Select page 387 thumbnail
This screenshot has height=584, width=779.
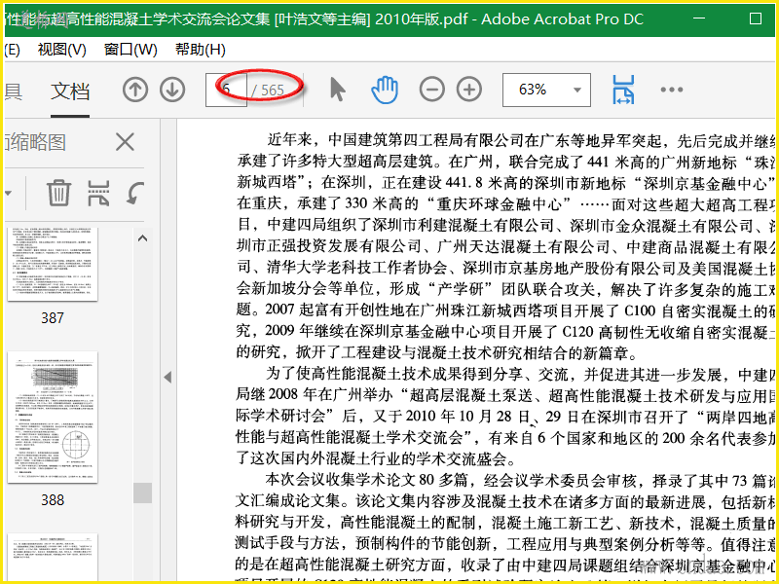coord(53,264)
